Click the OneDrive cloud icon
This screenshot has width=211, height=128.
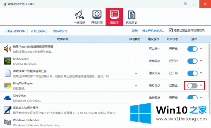(7, 98)
